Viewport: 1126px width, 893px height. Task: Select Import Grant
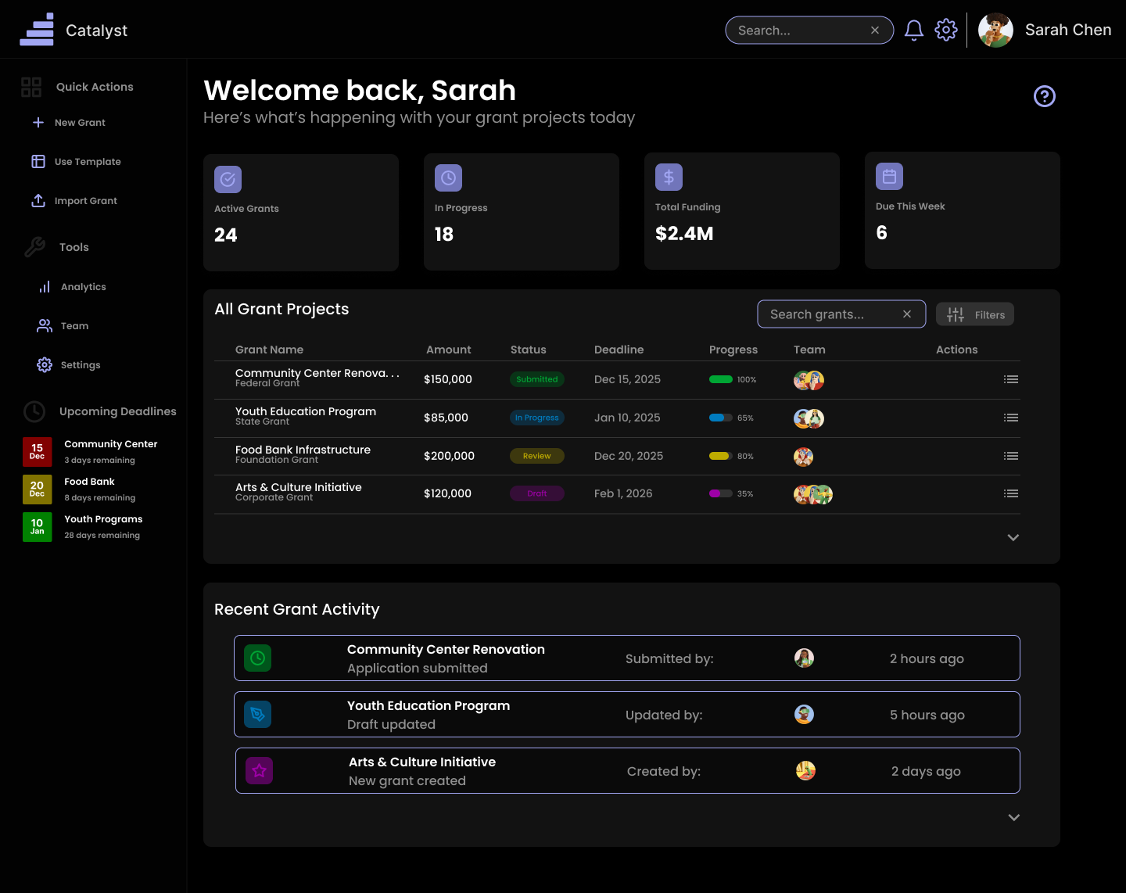pos(85,201)
